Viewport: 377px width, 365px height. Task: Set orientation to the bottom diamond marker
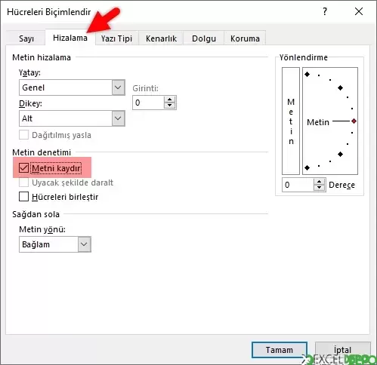(307, 167)
